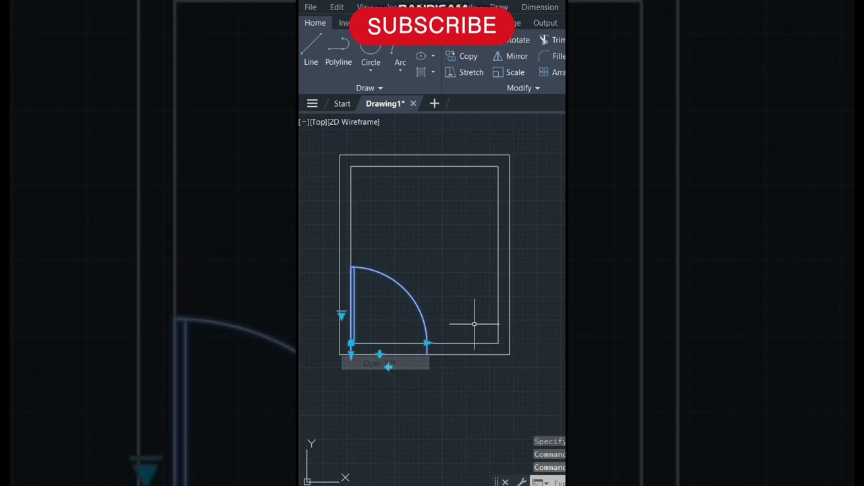Click the left-pointing flip arrow grip
The image size is (864, 486).
tap(388, 367)
